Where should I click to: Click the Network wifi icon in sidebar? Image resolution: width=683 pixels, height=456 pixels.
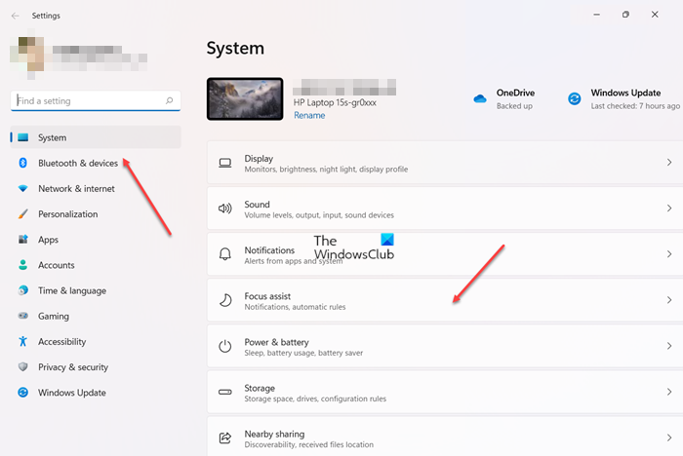23,188
